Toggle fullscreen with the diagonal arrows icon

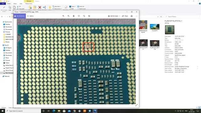pyautogui.click(x=137, y=105)
